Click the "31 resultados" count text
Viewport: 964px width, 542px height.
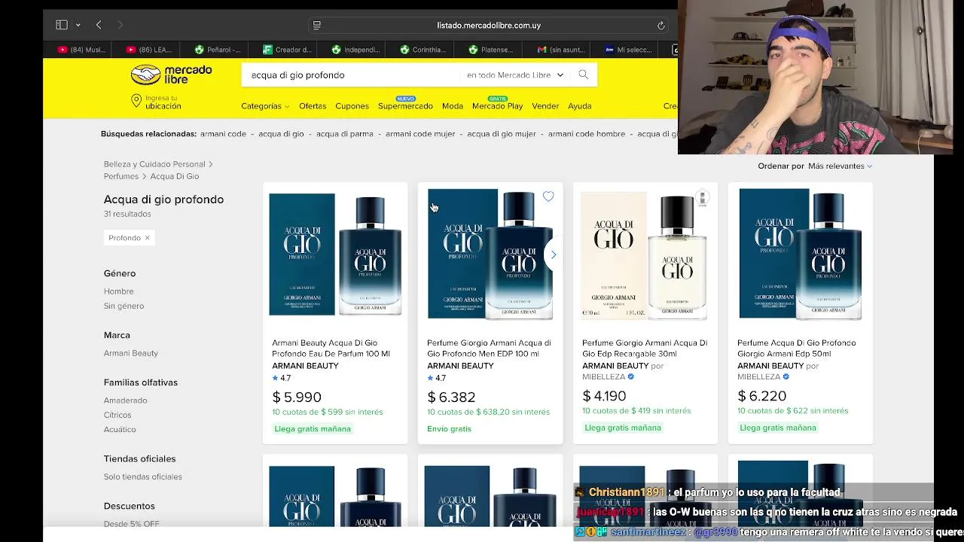[x=127, y=214]
